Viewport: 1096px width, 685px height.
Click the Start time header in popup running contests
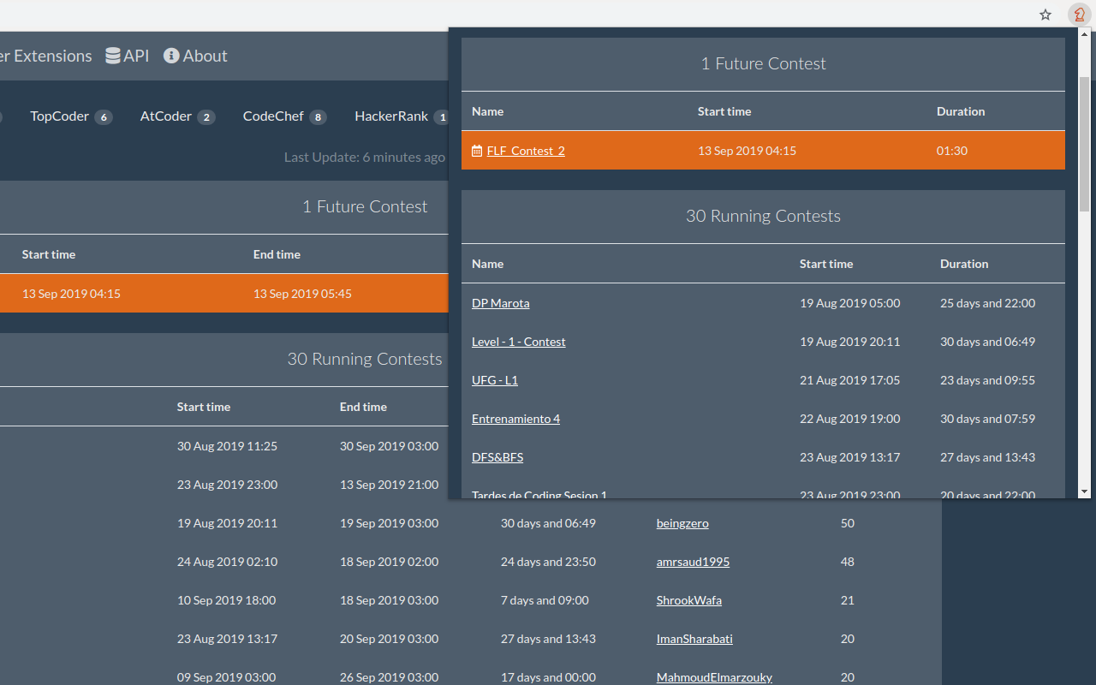[x=826, y=264]
